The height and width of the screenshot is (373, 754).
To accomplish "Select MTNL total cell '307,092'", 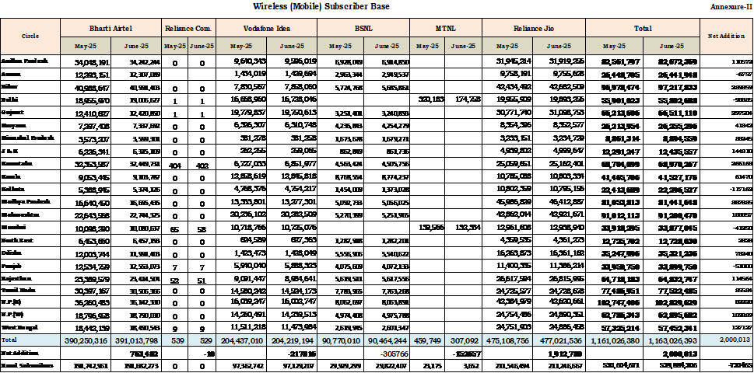I will [x=463, y=340].
